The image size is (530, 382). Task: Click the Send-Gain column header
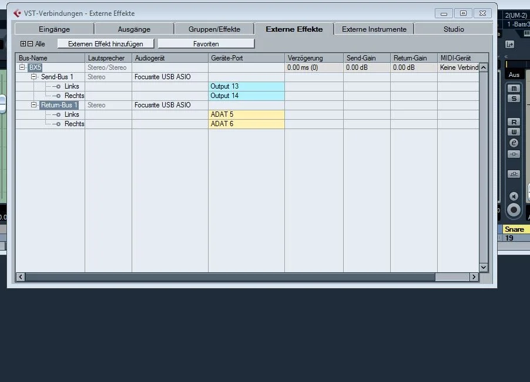click(x=367, y=58)
